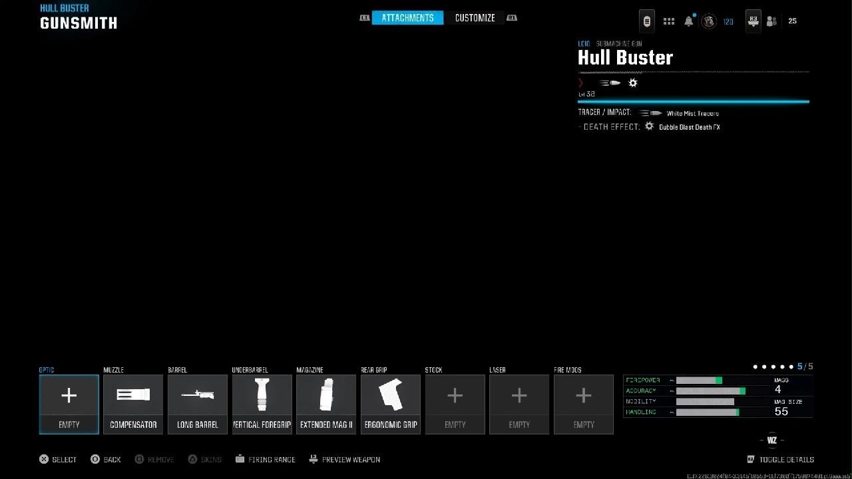Screen dimensions: 852x479
Task: Click the Bubble Blast Death FX text
Action: click(690, 127)
